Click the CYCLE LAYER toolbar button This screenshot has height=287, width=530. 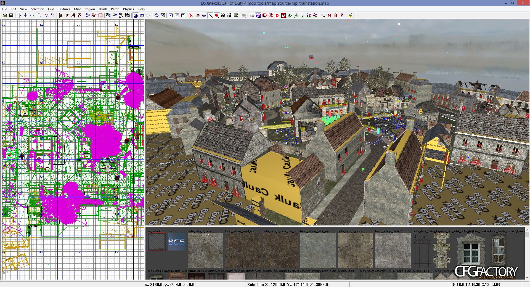(127, 15)
